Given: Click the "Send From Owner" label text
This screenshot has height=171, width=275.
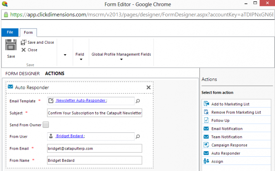Looking at the screenshot, I should pos(25,125).
